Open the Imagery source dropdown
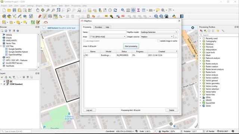 tap(157, 36)
